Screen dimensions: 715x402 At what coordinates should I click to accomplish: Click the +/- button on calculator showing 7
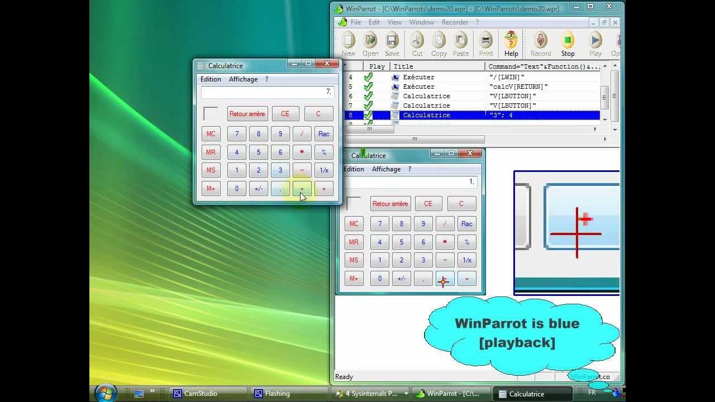pyautogui.click(x=259, y=189)
